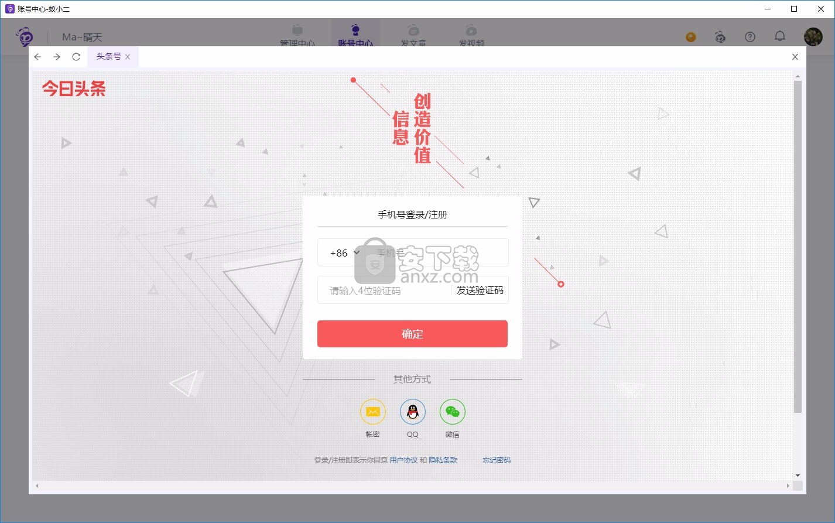Image resolution: width=835 pixels, height=523 pixels.
Task: Click the horizontal scrollbar right arrow
Action: [x=788, y=486]
